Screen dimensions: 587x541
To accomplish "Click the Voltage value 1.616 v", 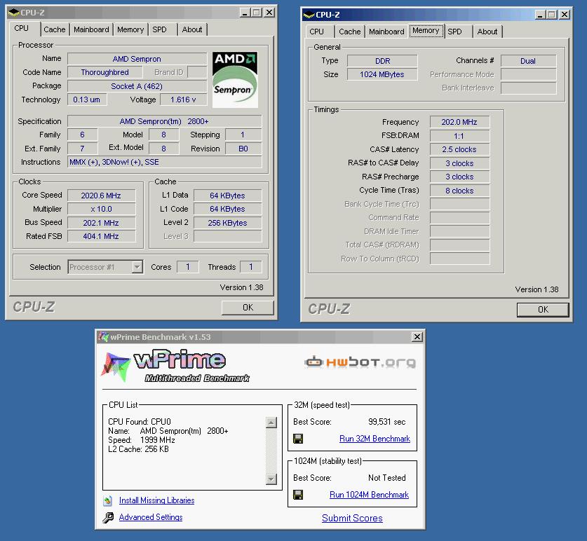I will pos(183,100).
